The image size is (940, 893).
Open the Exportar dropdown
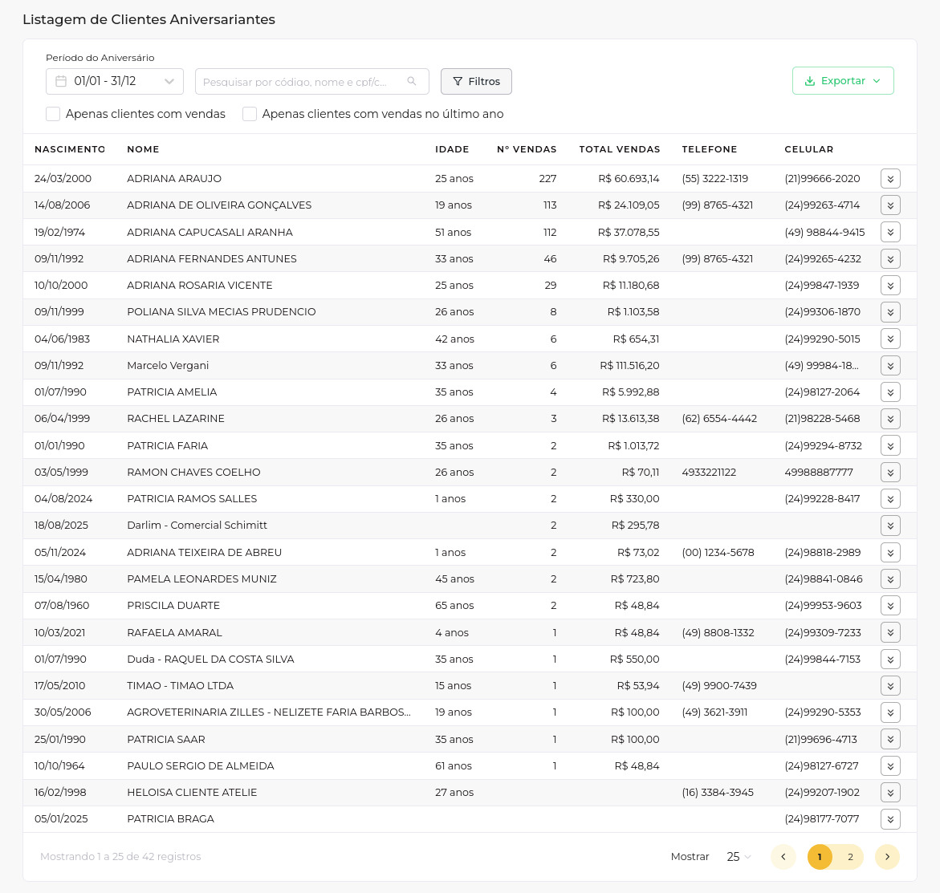[843, 81]
